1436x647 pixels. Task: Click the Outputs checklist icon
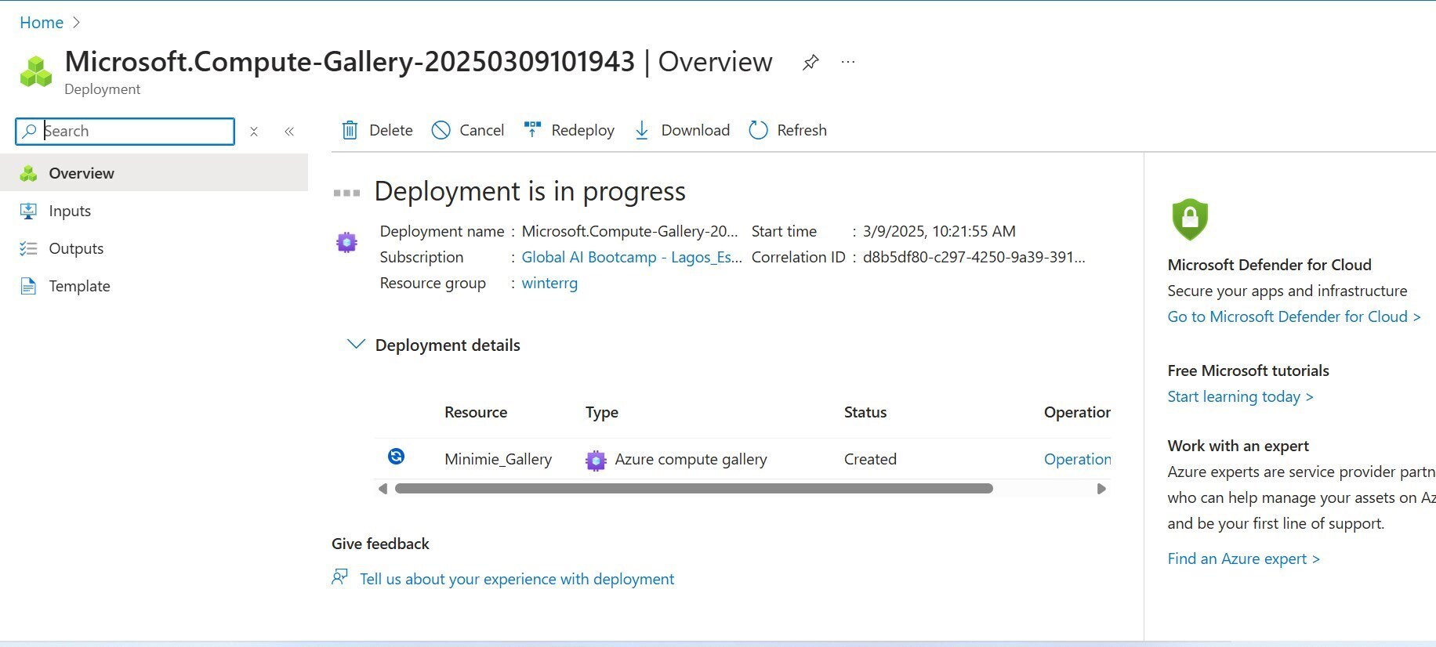(28, 248)
